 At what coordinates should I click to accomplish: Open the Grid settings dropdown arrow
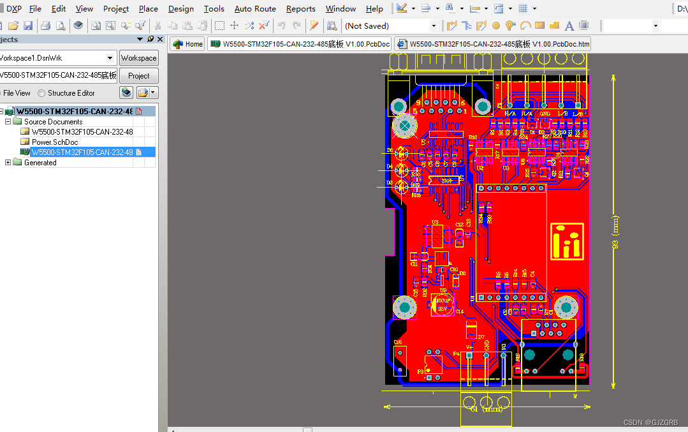tap(535, 8)
